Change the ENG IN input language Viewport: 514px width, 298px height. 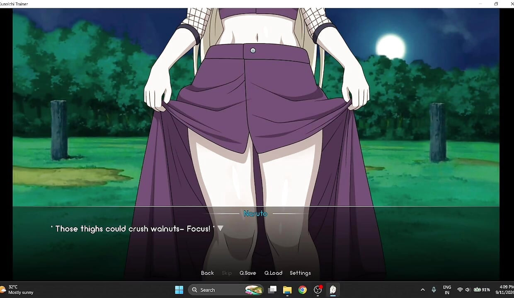(x=447, y=290)
